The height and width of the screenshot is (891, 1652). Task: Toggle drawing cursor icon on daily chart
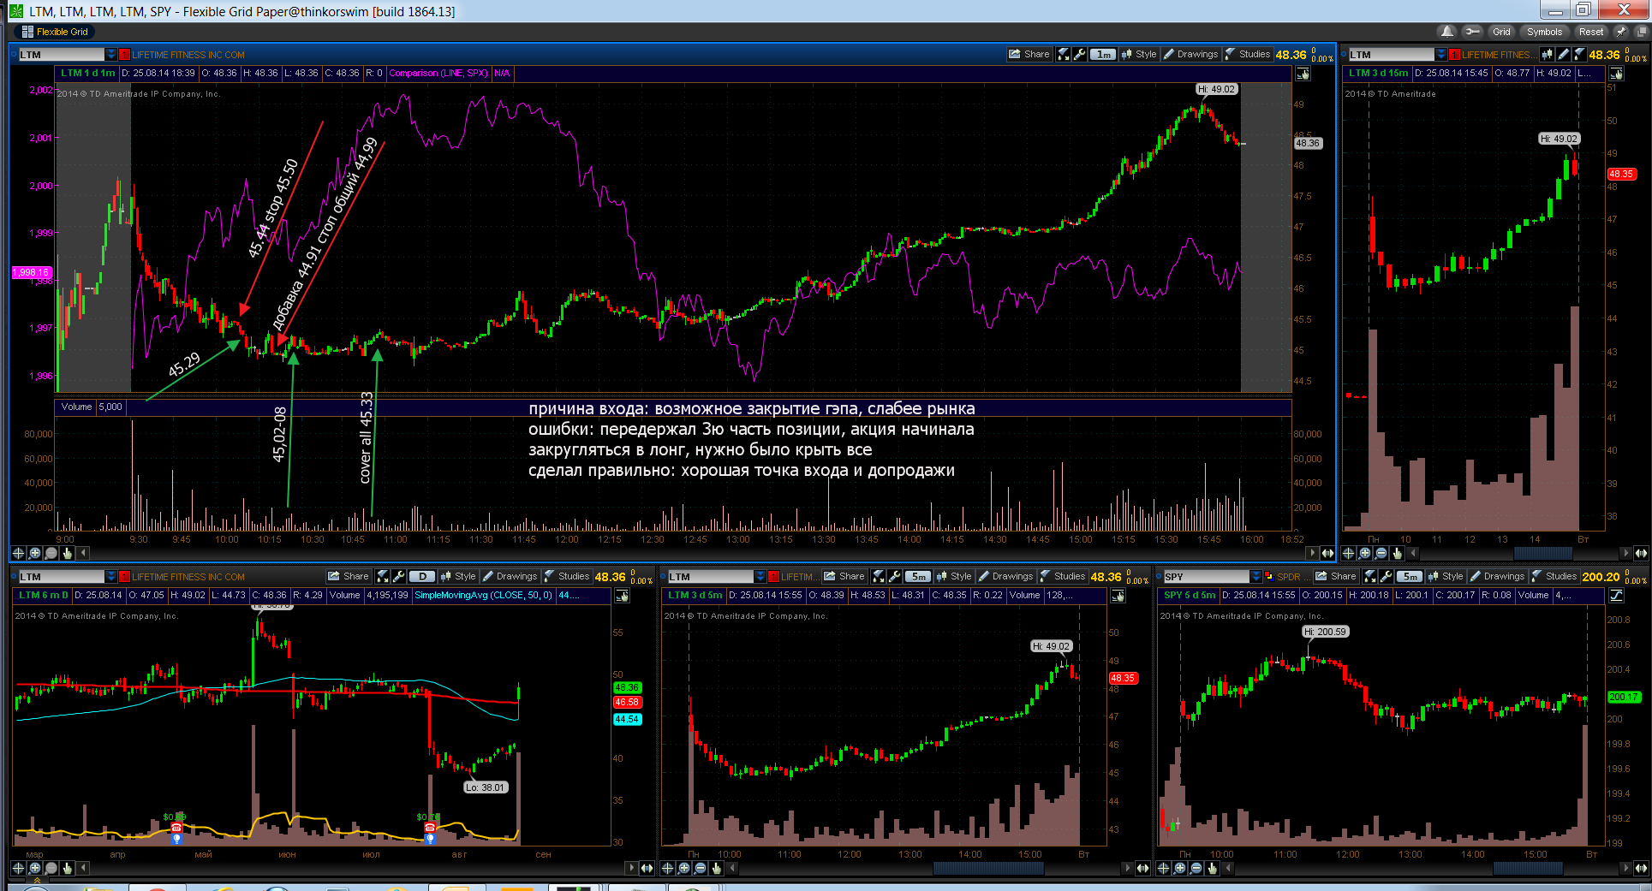coord(622,595)
